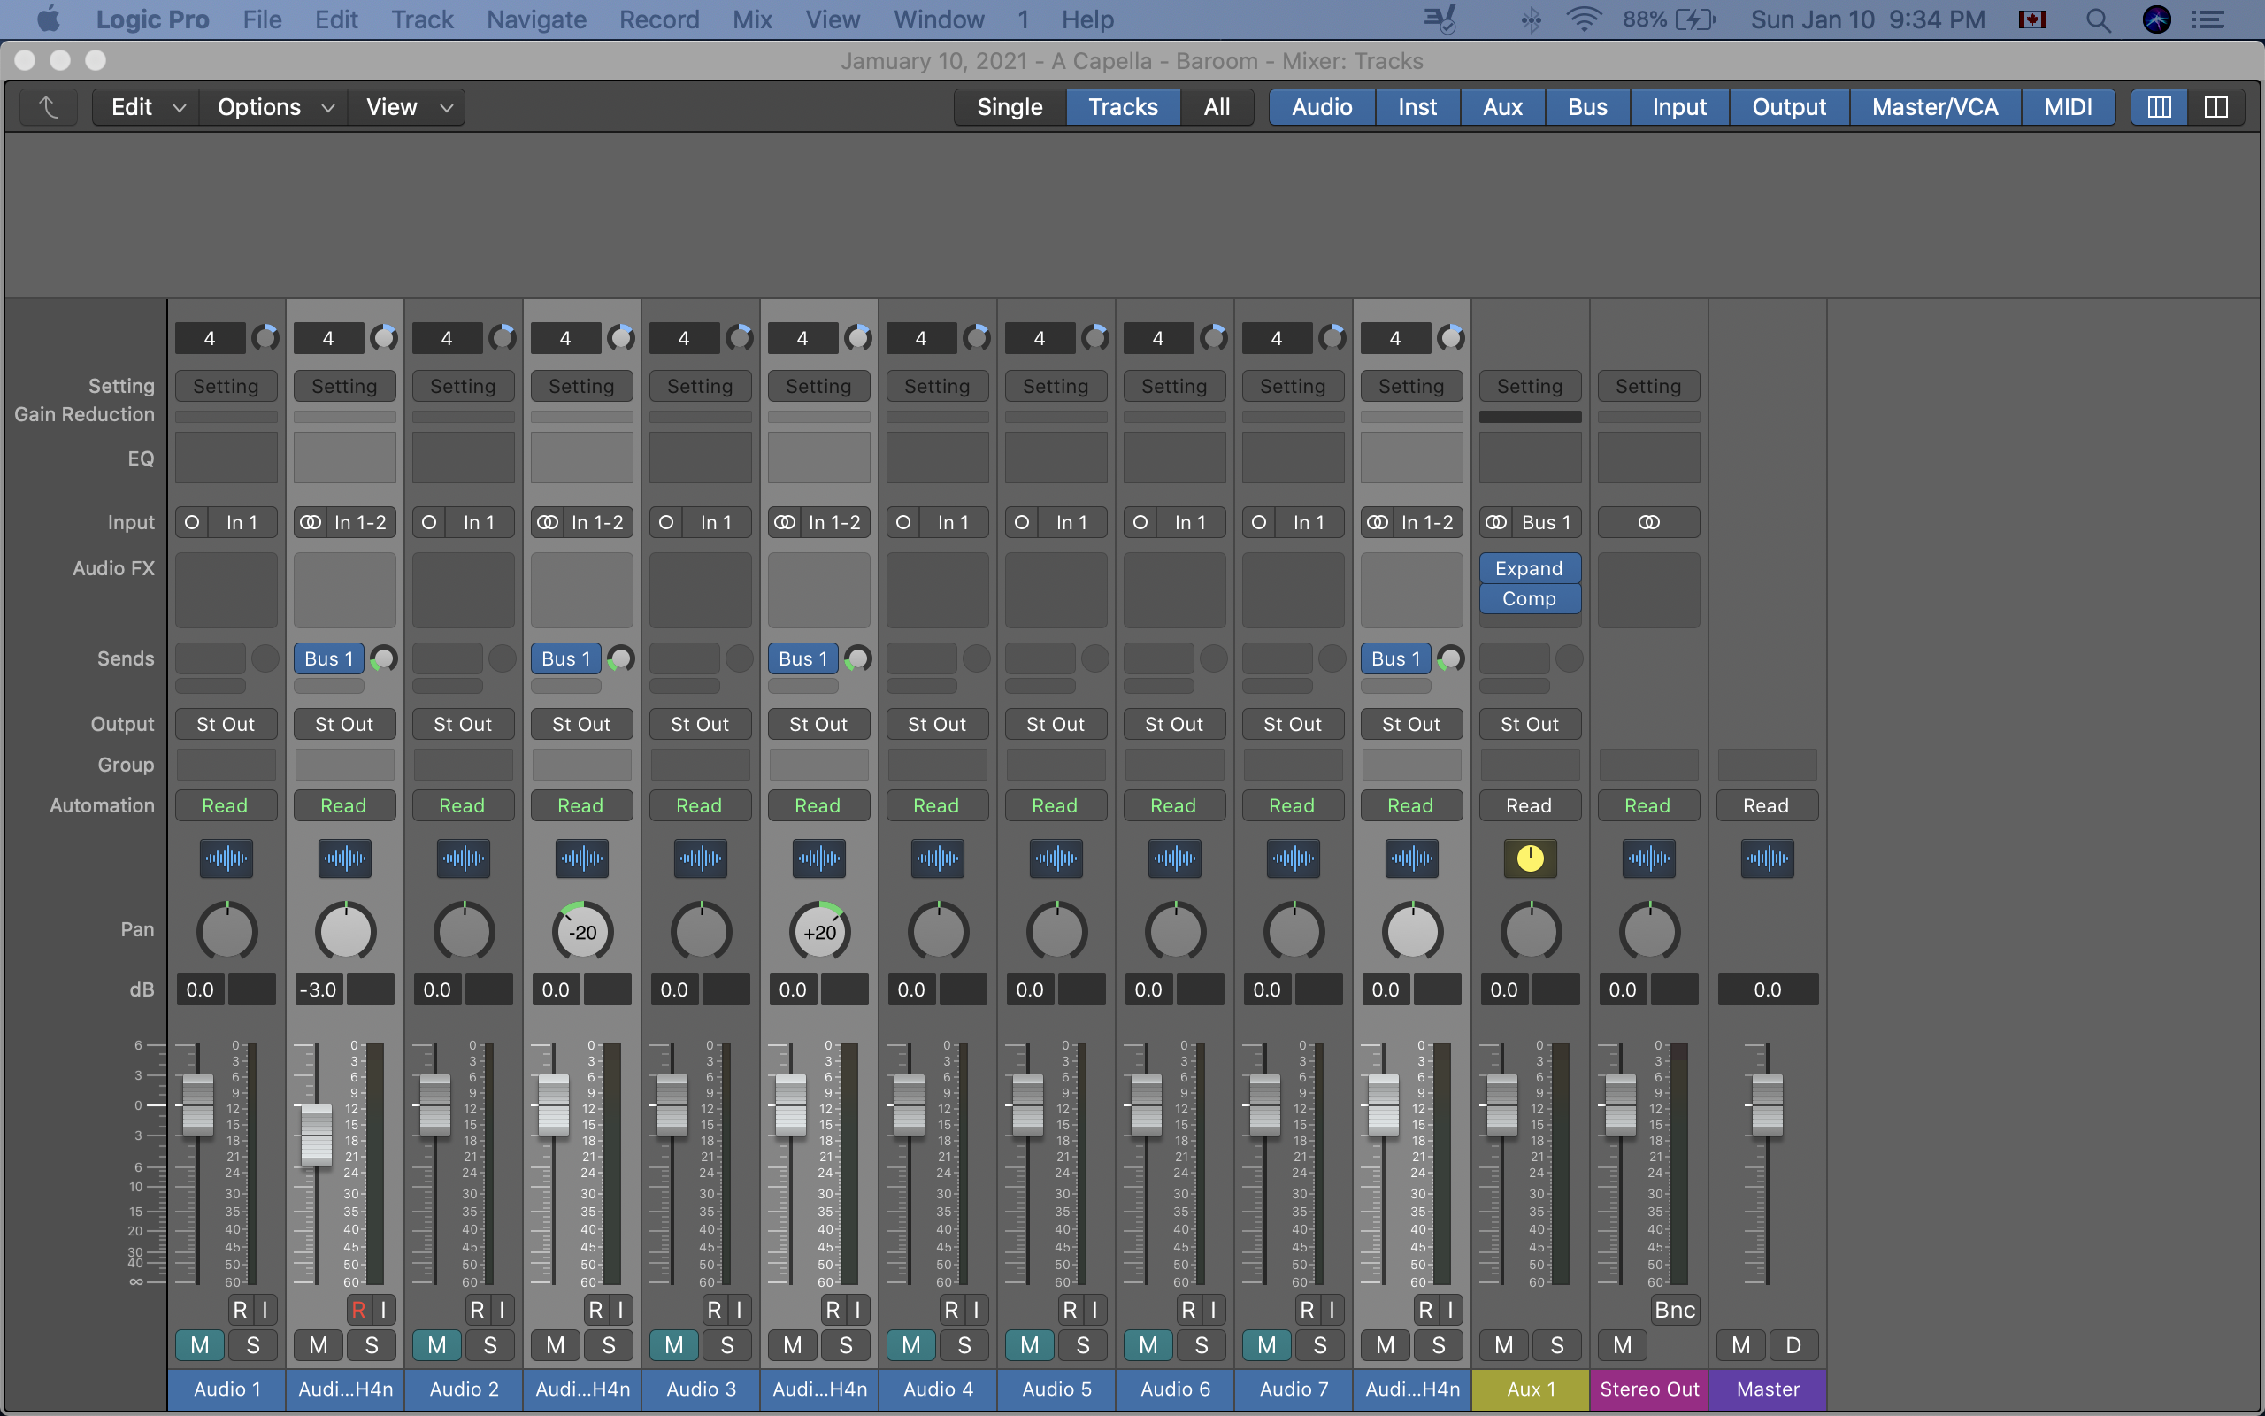The height and width of the screenshot is (1416, 2265).
Task: Click the stereo format icon on Aux 1
Action: 1497,522
